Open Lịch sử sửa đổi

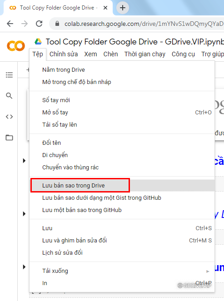click(122, 252)
